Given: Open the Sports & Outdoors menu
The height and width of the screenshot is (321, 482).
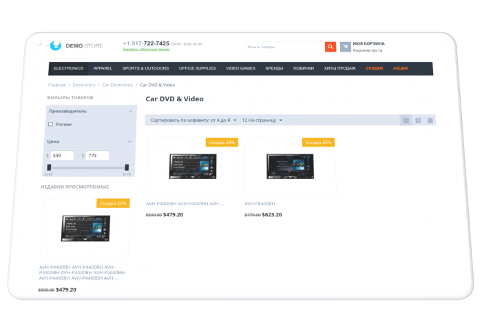Looking at the screenshot, I should [146, 68].
